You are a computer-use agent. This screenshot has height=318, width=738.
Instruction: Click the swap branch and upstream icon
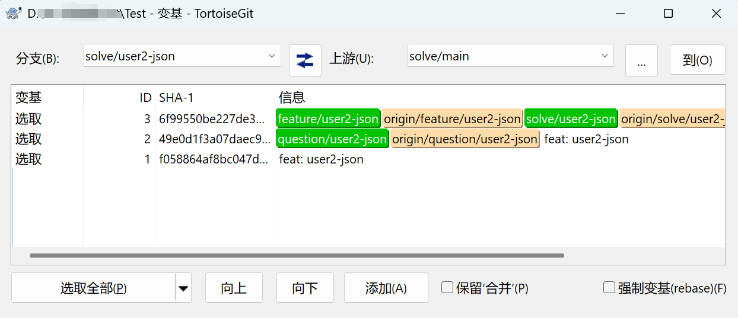click(305, 60)
